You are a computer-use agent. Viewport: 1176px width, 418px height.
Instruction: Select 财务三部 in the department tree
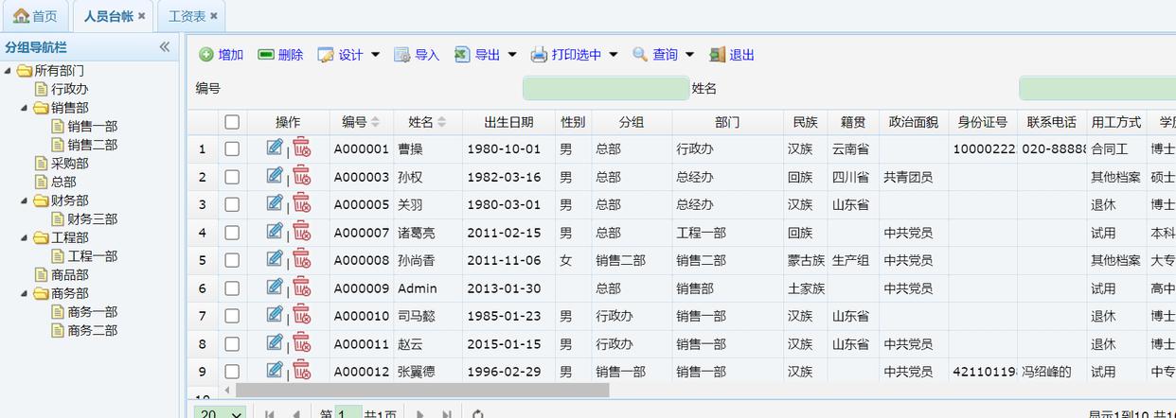tap(92, 219)
